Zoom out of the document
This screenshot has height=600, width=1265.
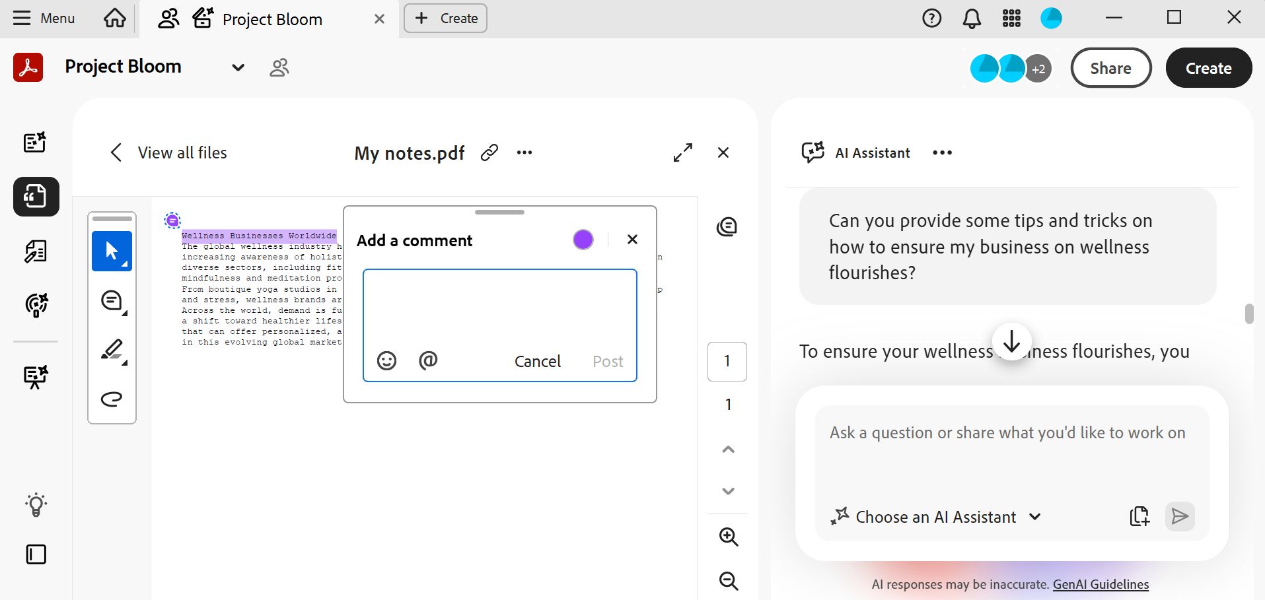[x=729, y=581]
